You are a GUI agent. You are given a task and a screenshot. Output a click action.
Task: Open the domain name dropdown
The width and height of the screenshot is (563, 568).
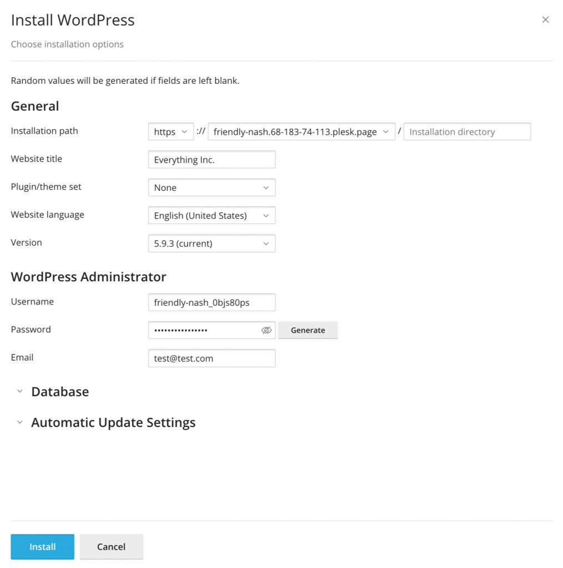pos(301,131)
